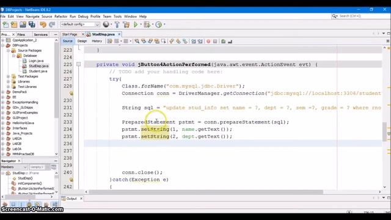The image size is (391, 220).
Task: Stop macro recording square icon
Action: [x=215, y=41]
